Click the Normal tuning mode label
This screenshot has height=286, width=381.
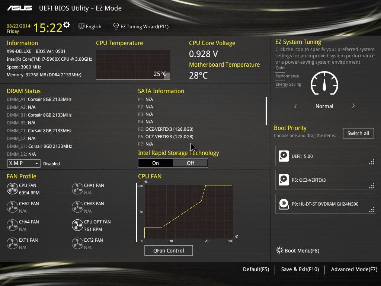(324, 106)
